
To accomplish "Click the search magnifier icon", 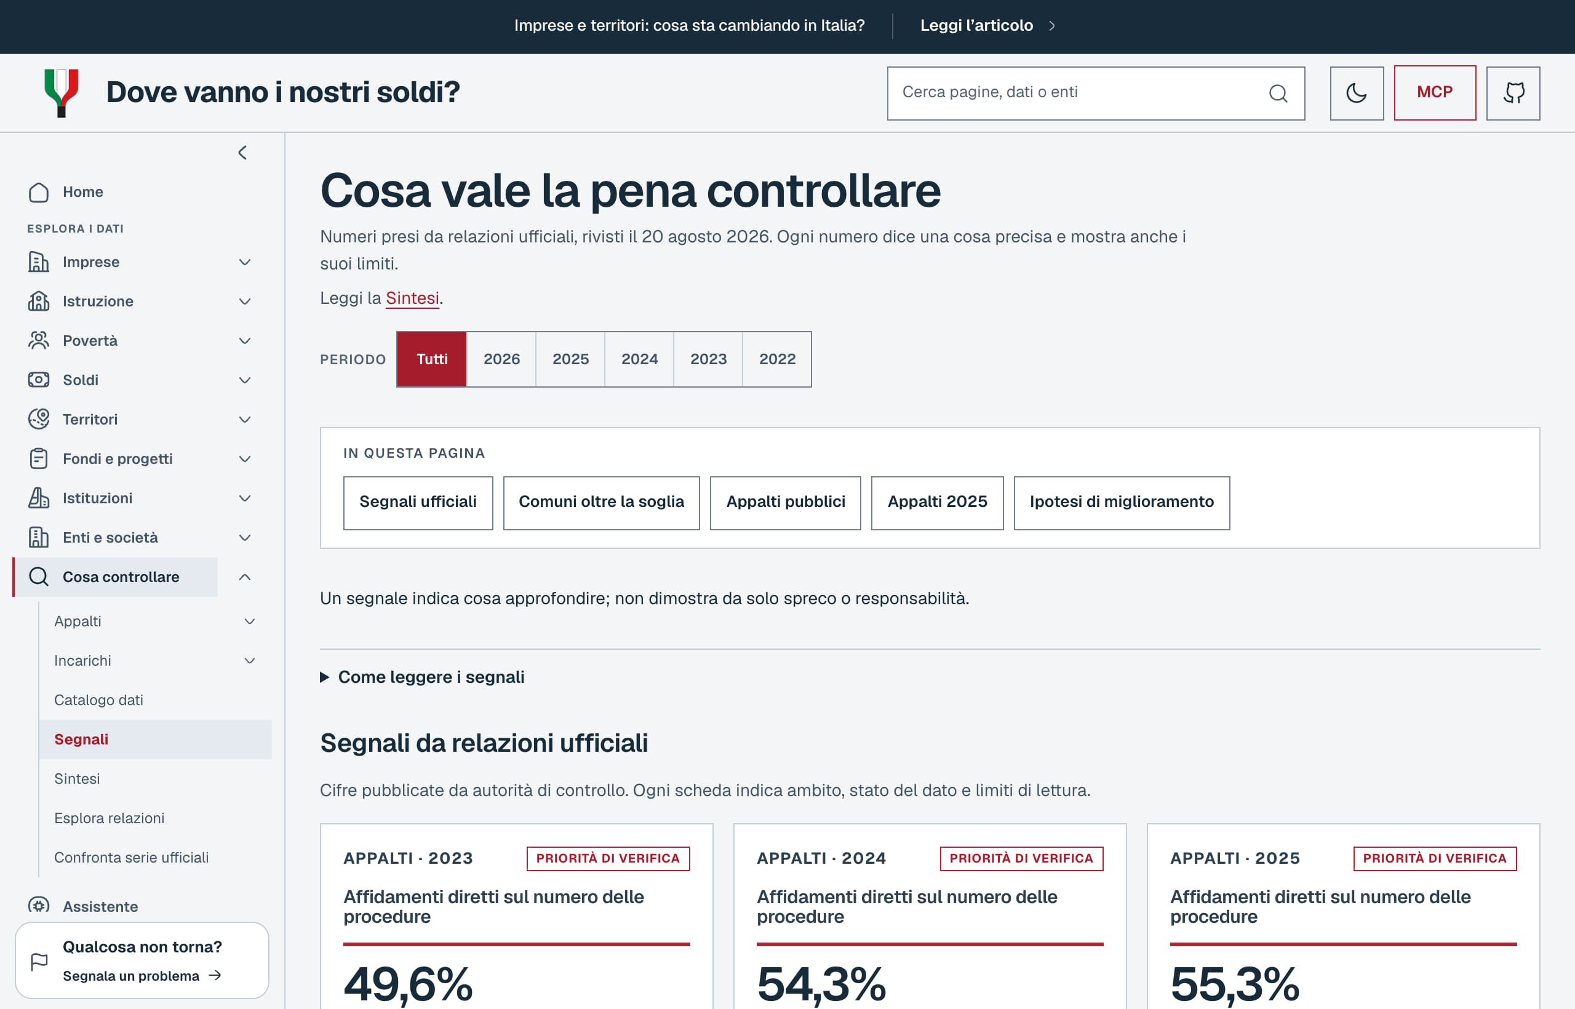I will coord(1278,93).
